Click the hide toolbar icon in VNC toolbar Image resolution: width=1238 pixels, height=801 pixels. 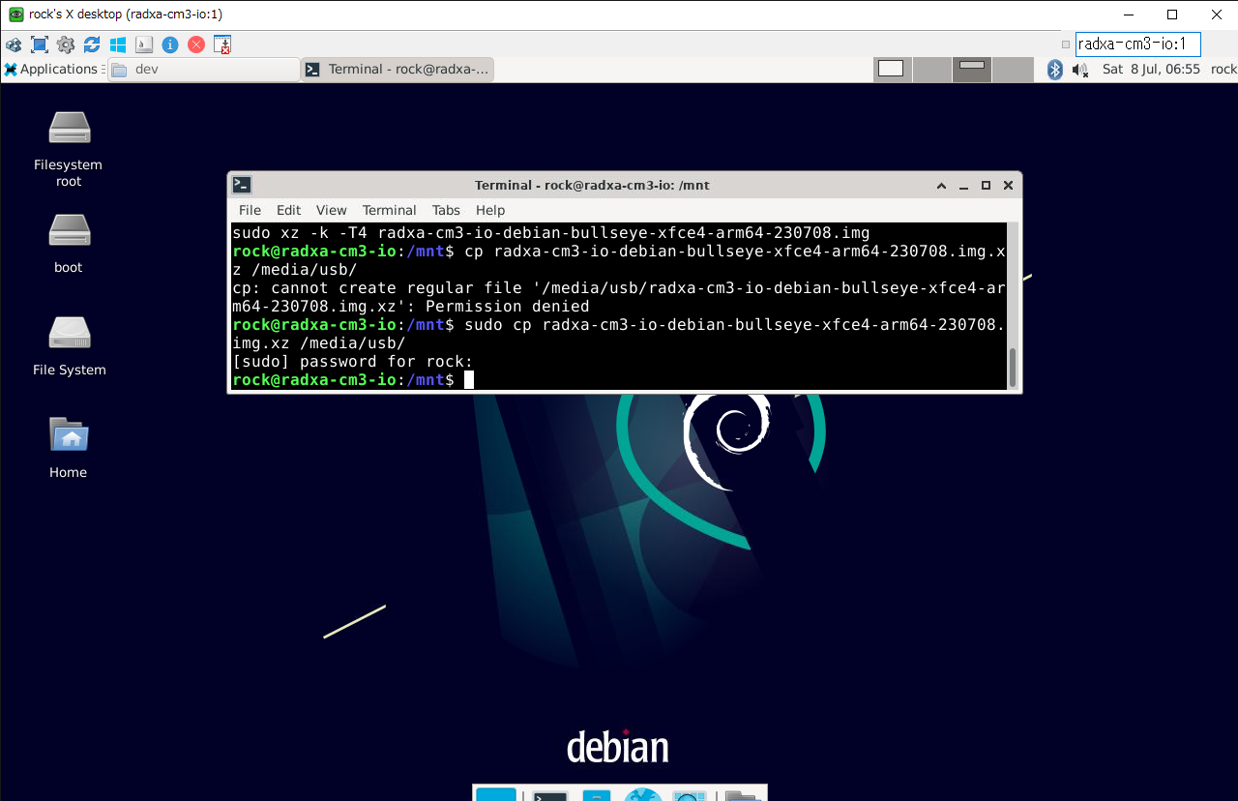point(222,44)
